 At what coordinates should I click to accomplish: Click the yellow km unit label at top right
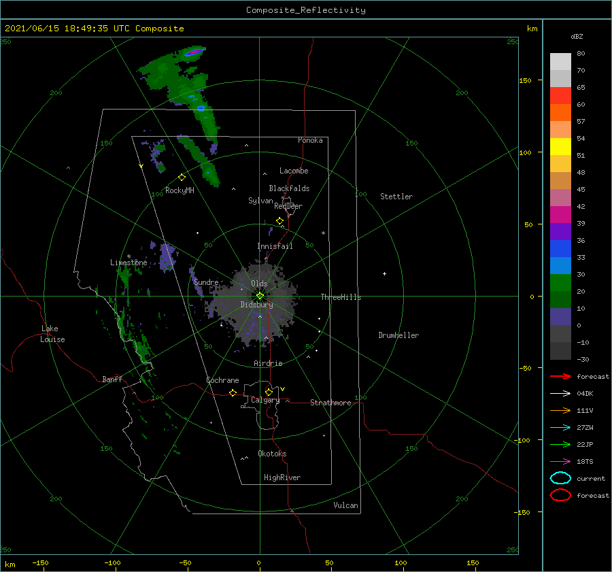point(532,29)
